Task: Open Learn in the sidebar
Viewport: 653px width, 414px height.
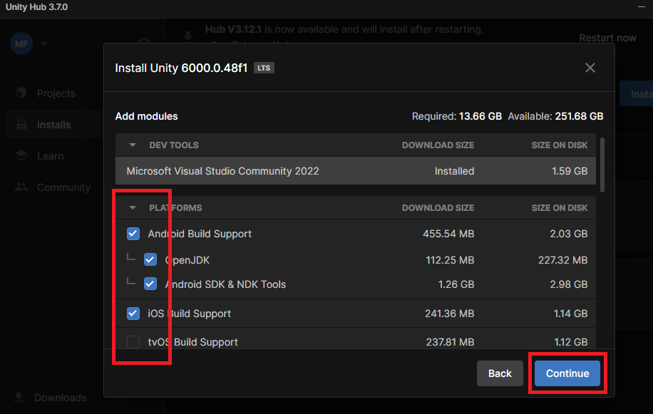Action: pyautogui.click(x=51, y=156)
